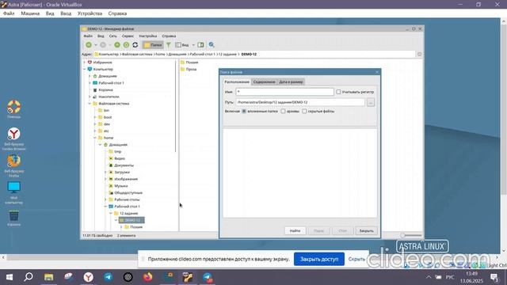Collapse the 12 задание tree node
507x285 pixels.
tap(111, 213)
